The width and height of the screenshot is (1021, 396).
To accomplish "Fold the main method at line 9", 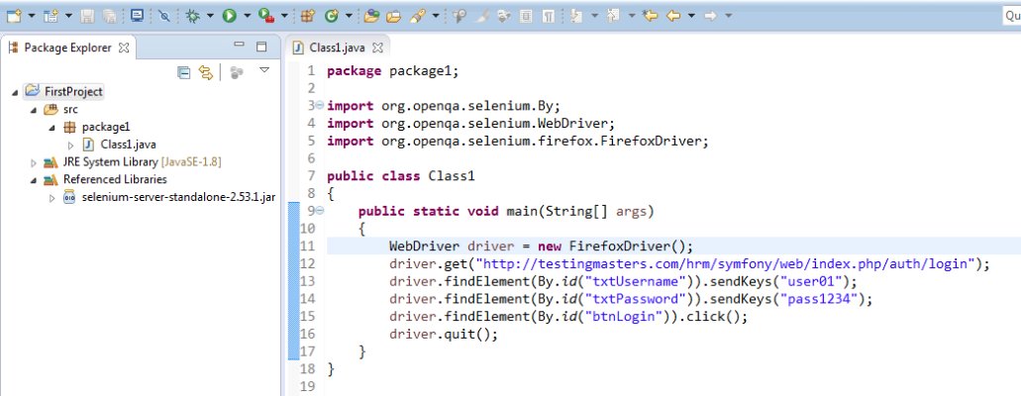I will click(x=319, y=211).
